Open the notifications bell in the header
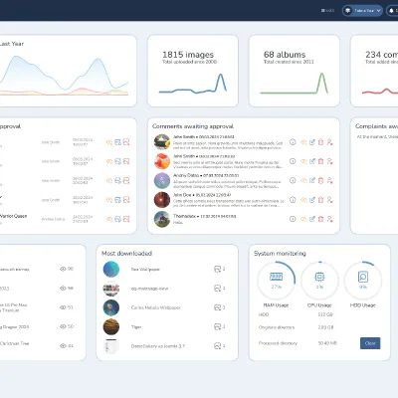 click(x=392, y=11)
